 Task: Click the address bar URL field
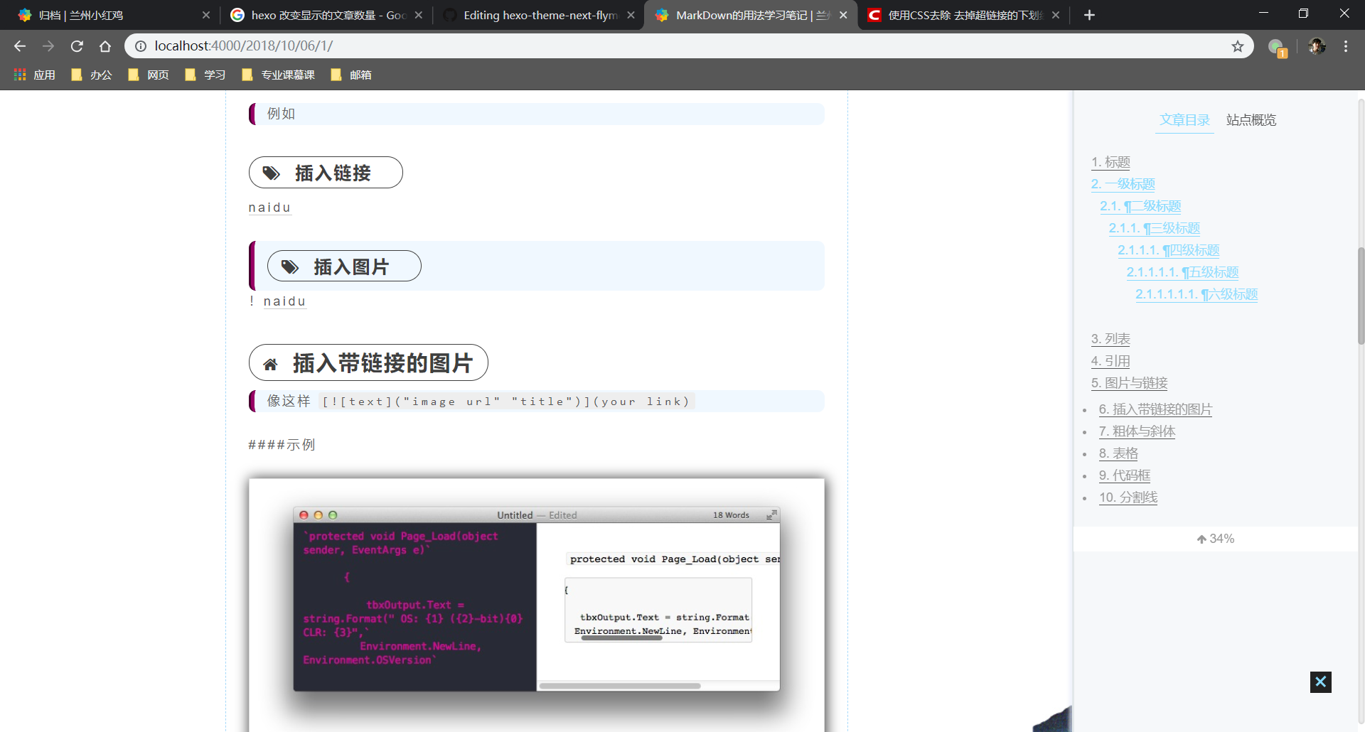coord(640,46)
